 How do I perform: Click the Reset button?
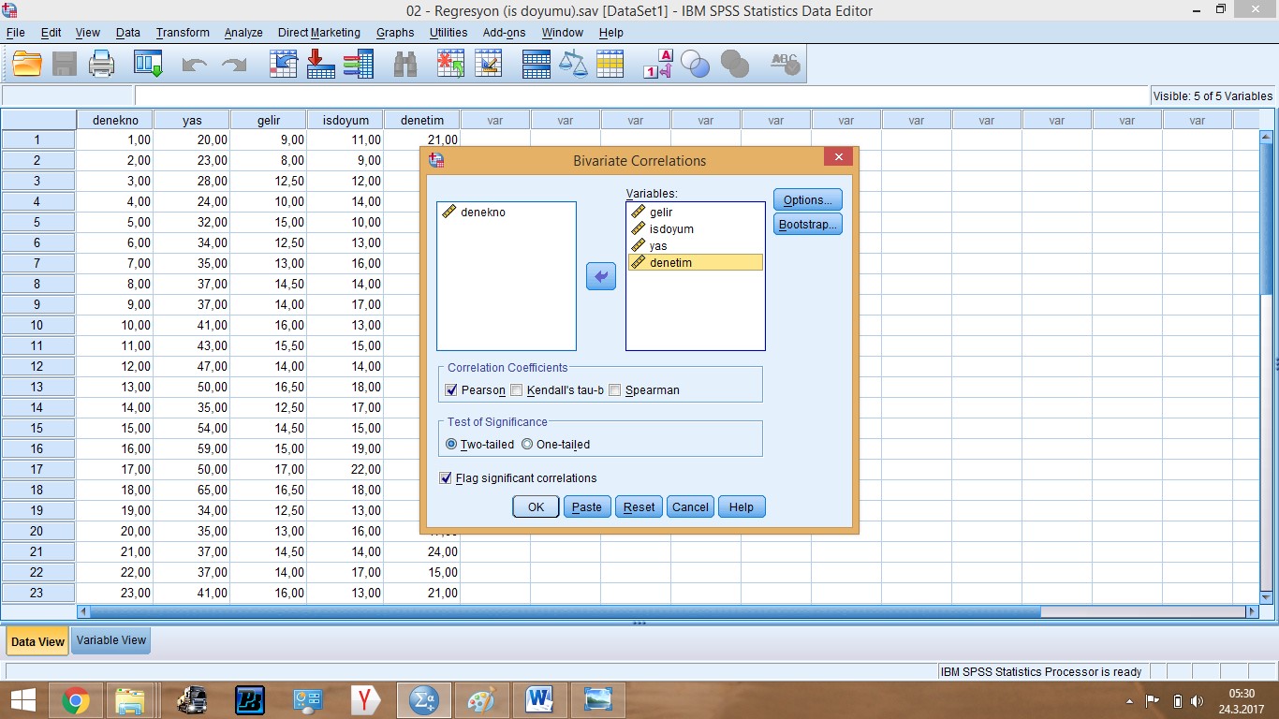click(639, 506)
